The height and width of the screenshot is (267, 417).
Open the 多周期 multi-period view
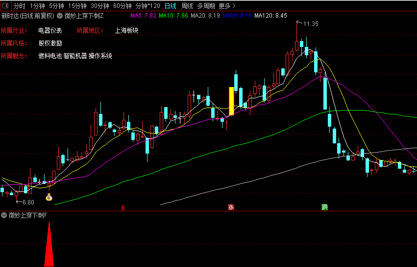(x=206, y=6)
